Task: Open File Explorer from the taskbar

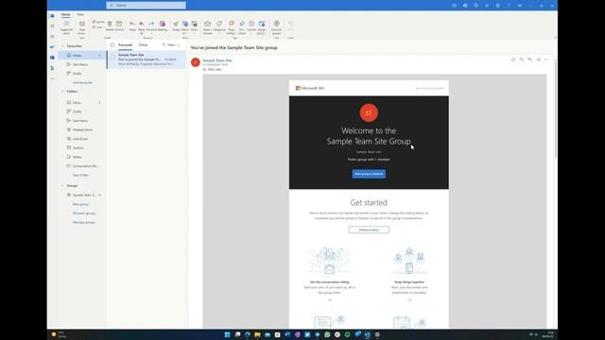Action: pyautogui.click(x=257, y=334)
